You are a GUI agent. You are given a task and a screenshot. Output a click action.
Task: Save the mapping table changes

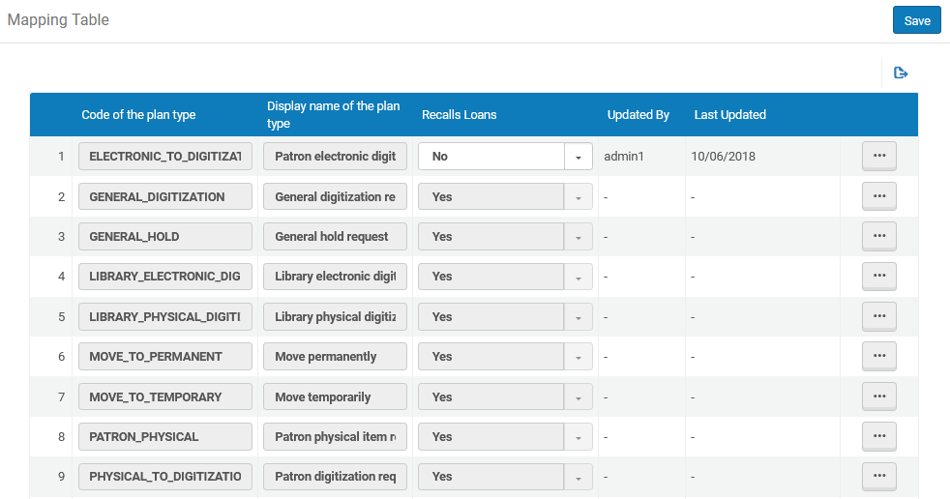(x=916, y=20)
